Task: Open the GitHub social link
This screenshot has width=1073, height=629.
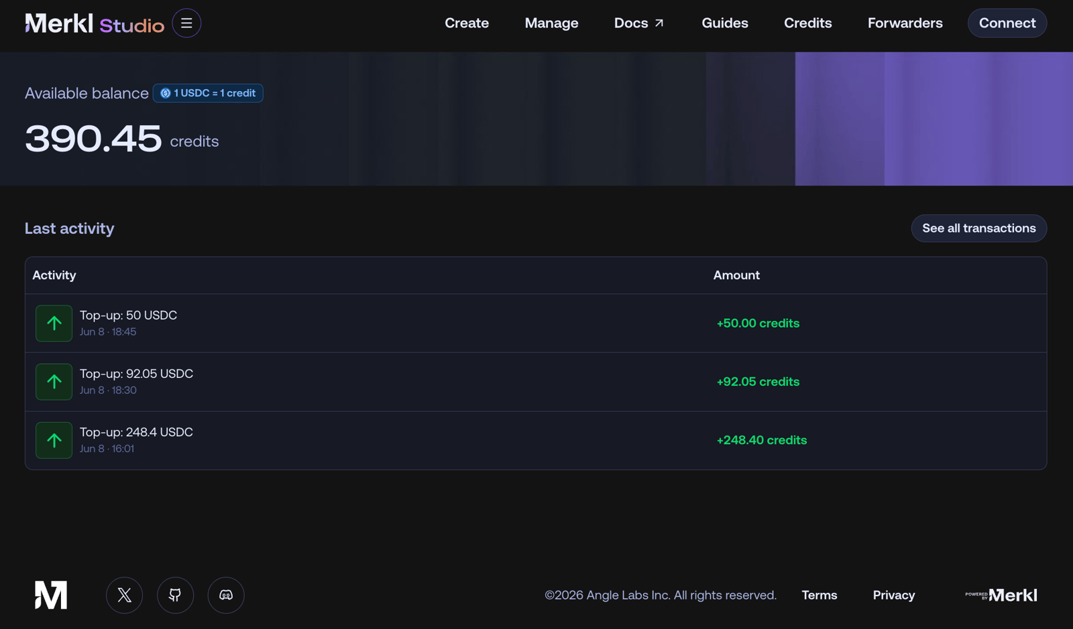Action: 175,595
